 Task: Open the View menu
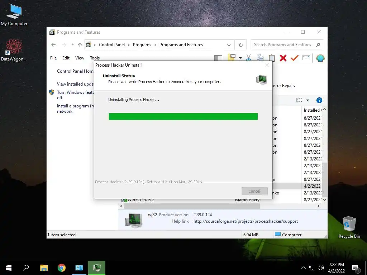pos(80,58)
